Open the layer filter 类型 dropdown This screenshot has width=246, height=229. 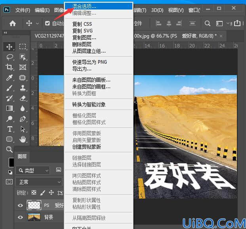click(x=32, y=170)
